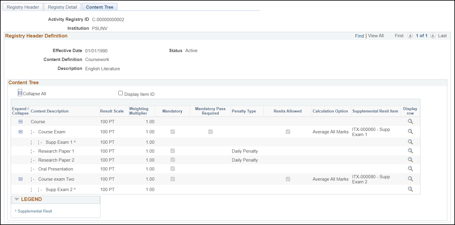
Task: Open display row magnifier for Course exam Two
Action: pos(410,179)
